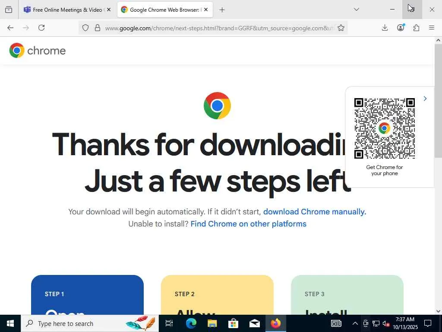Open the Mail app from taskbar
The height and width of the screenshot is (332, 442).
[x=255, y=323]
